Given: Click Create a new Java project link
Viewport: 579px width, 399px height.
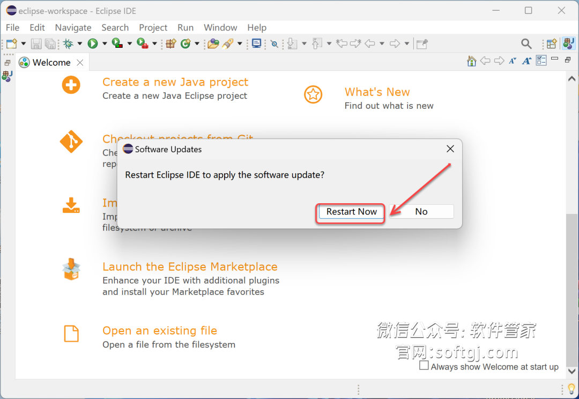Looking at the screenshot, I should [x=175, y=82].
